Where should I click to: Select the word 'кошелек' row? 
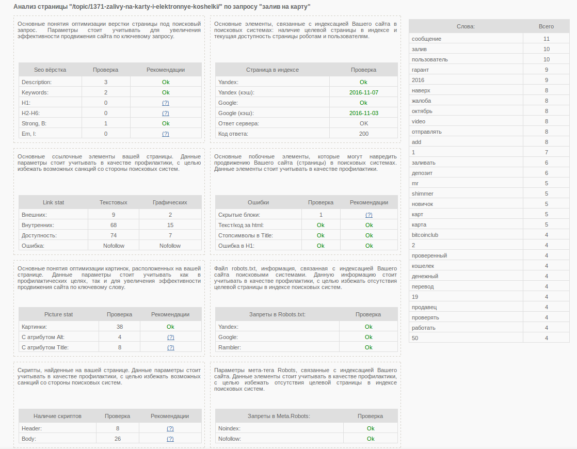(489, 265)
